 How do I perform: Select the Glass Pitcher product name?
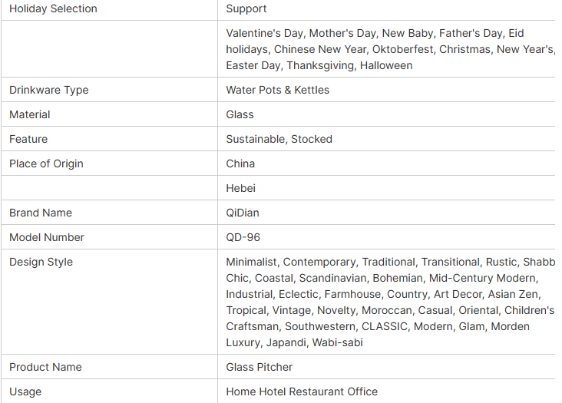[260, 367]
